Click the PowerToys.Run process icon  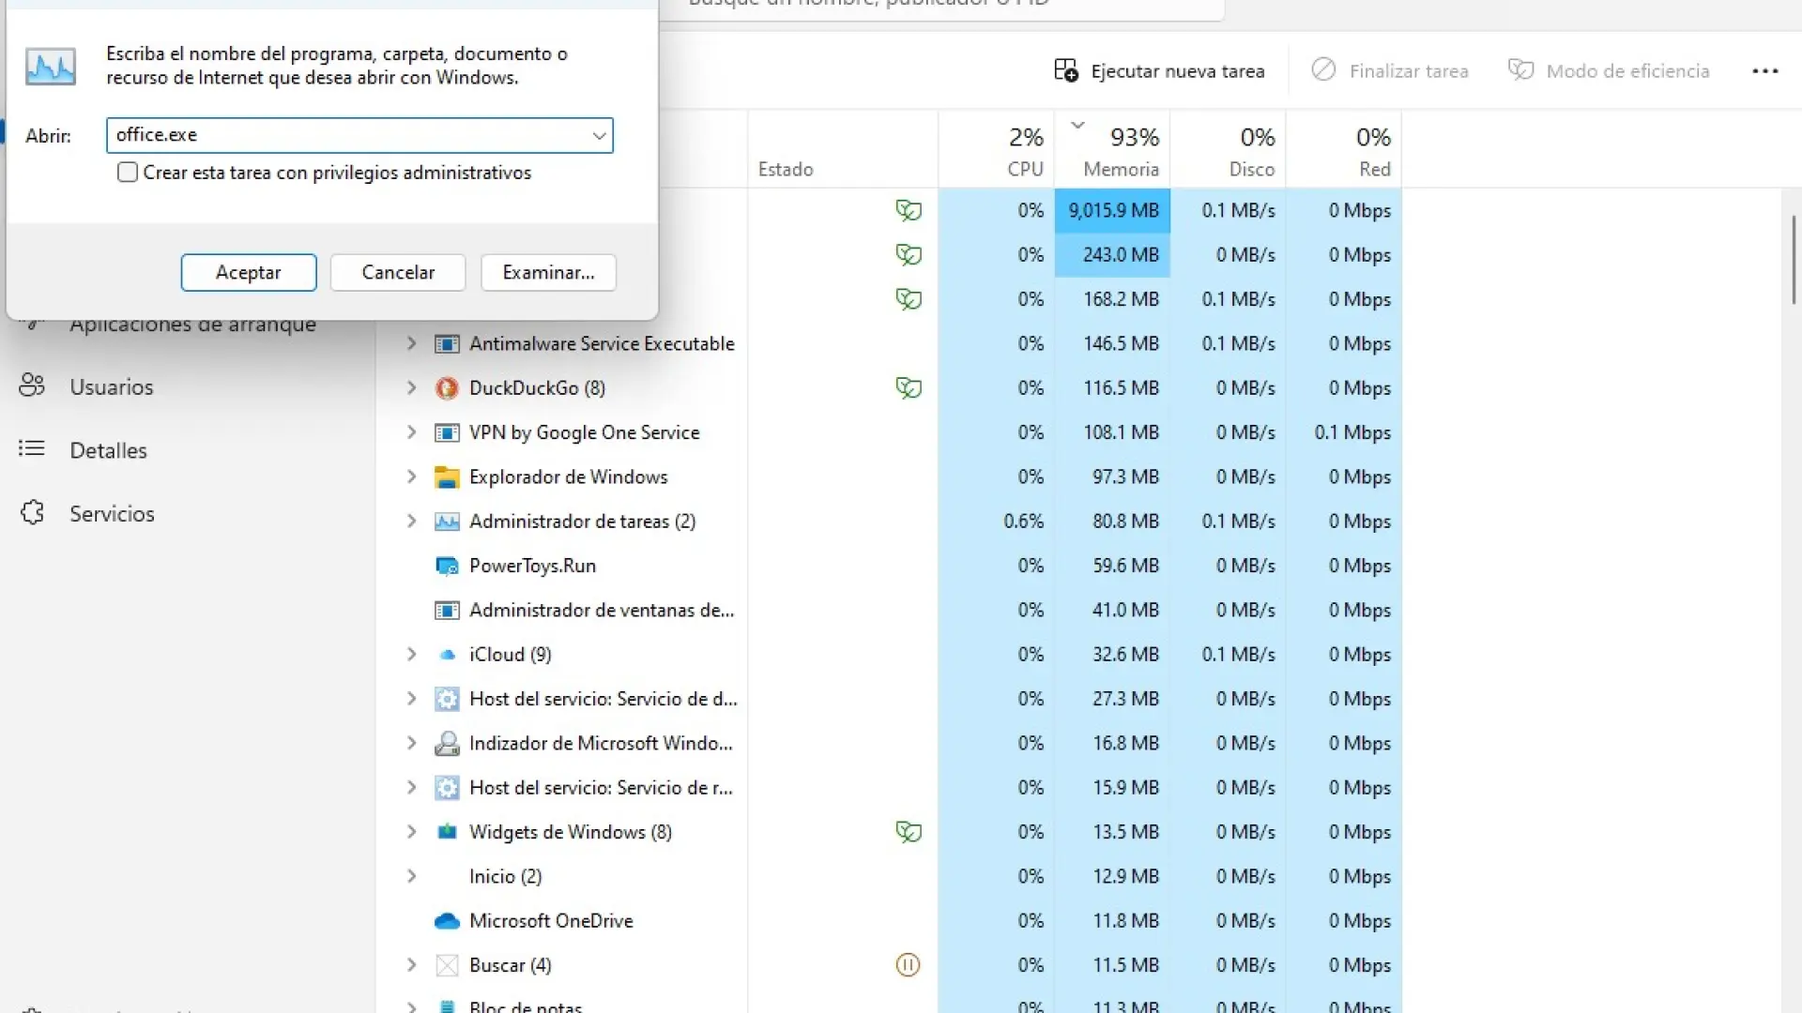447,567
